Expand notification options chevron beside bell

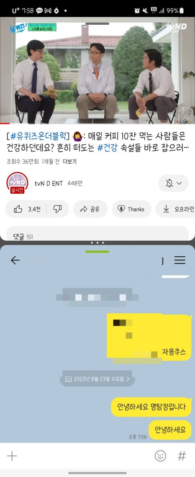[x=179, y=183]
